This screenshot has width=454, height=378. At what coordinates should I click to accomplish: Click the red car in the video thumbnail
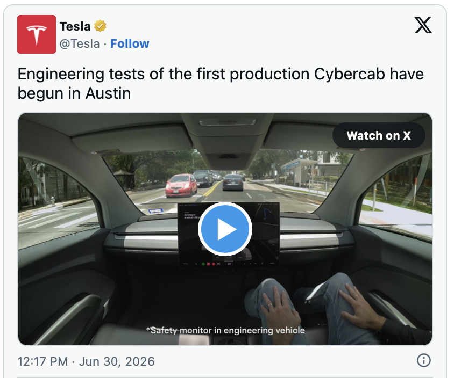181,186
